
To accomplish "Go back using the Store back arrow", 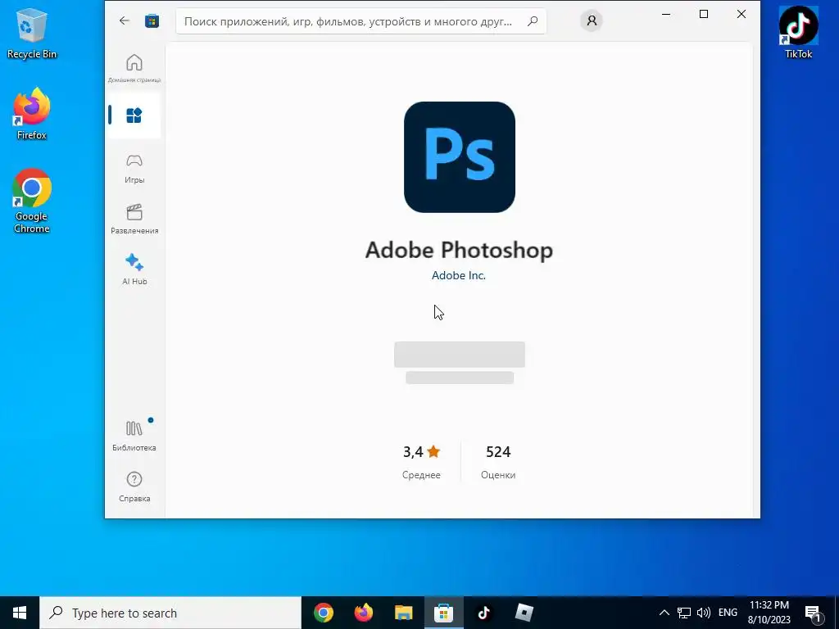I will coord(125,20).
